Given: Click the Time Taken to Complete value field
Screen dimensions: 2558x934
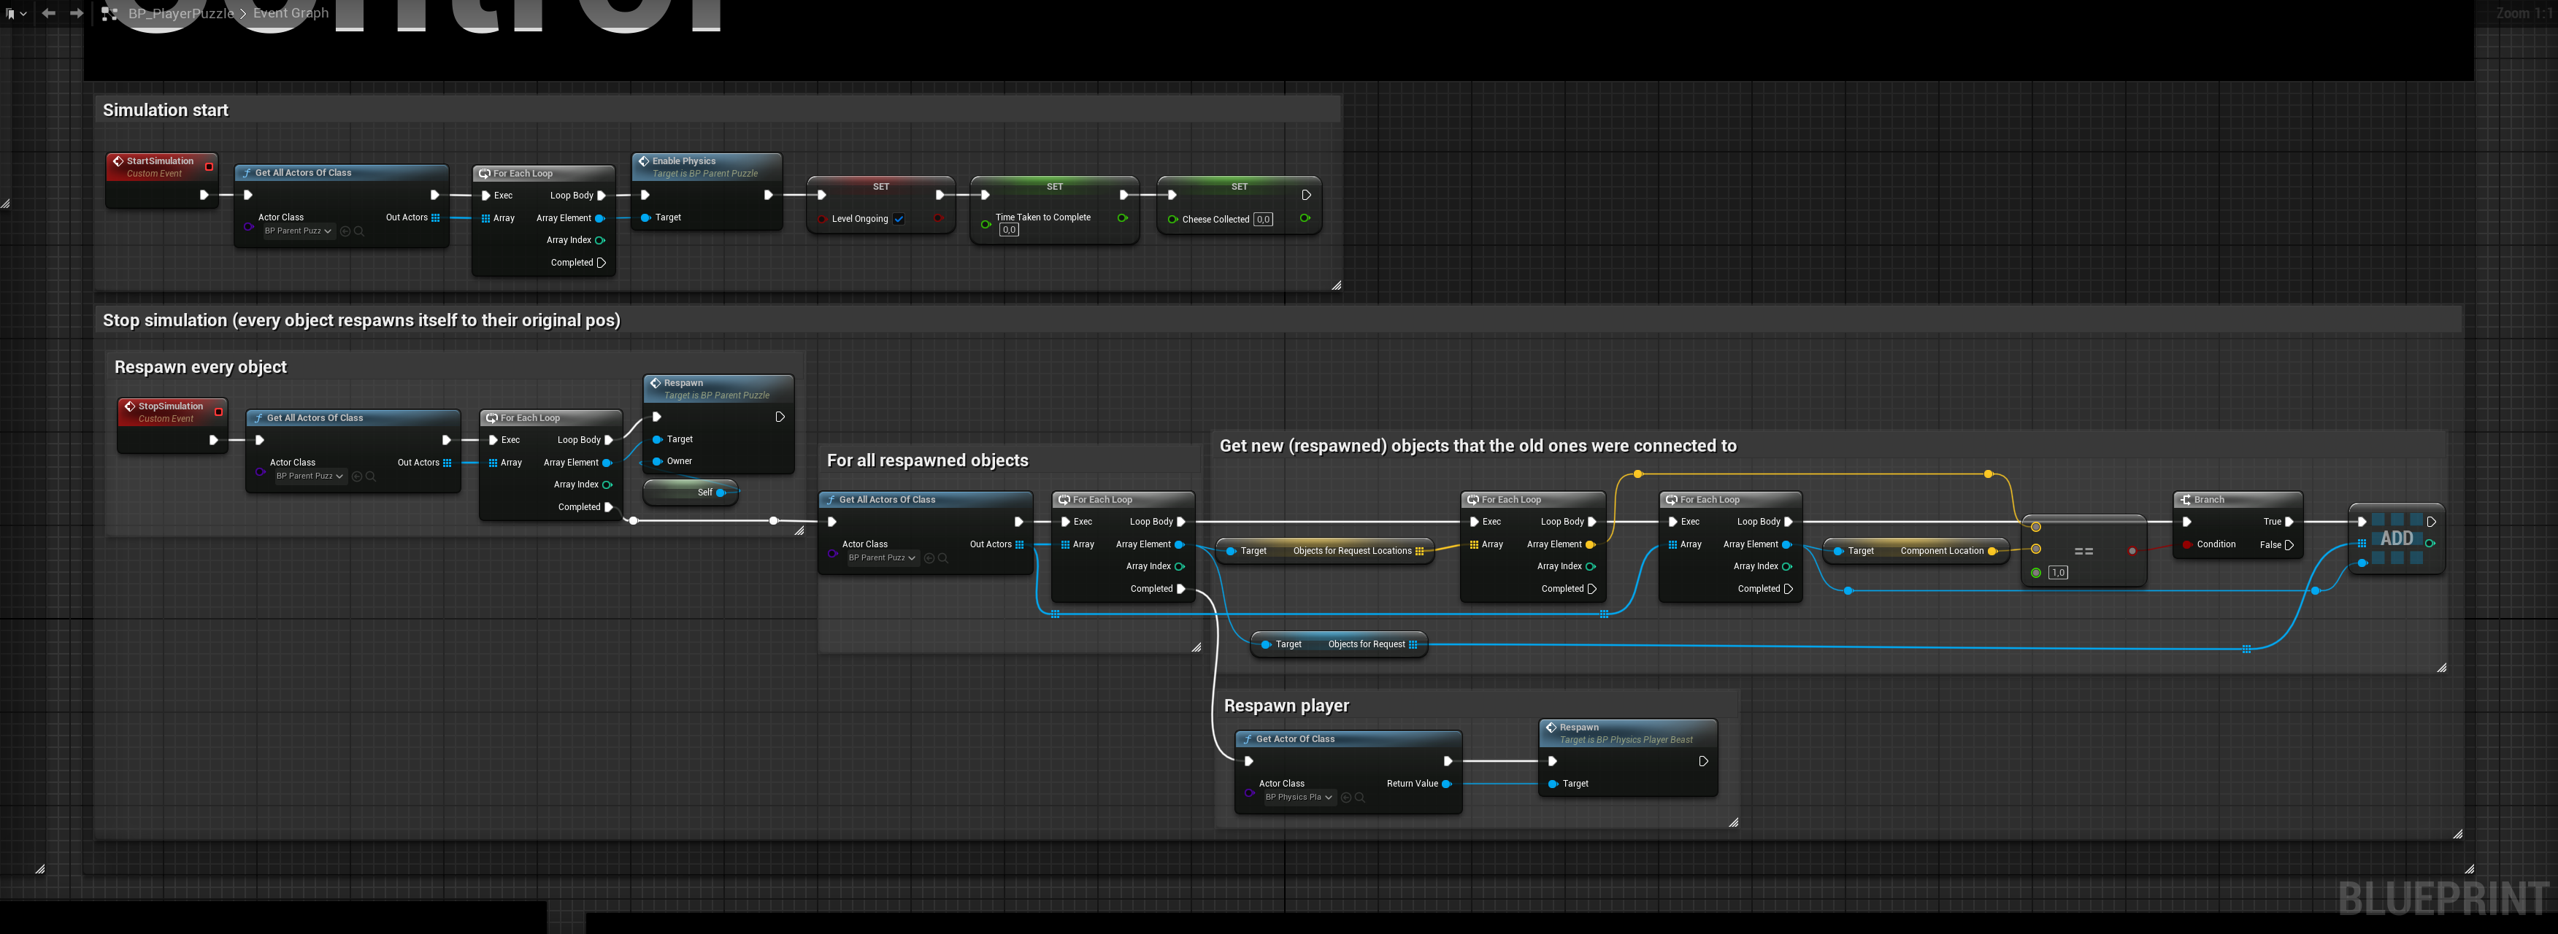Looking at the screenshot, I should coord(1009,231).
